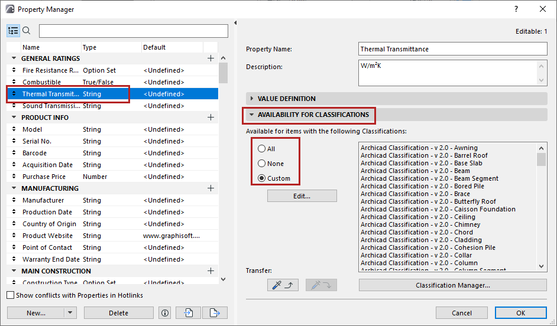
Task: Select the Production Date property row
Action: click(x=112, y=212)
